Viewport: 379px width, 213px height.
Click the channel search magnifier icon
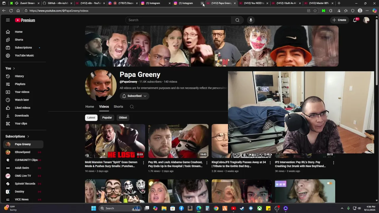pyautogui.click(x=132, y=107)
